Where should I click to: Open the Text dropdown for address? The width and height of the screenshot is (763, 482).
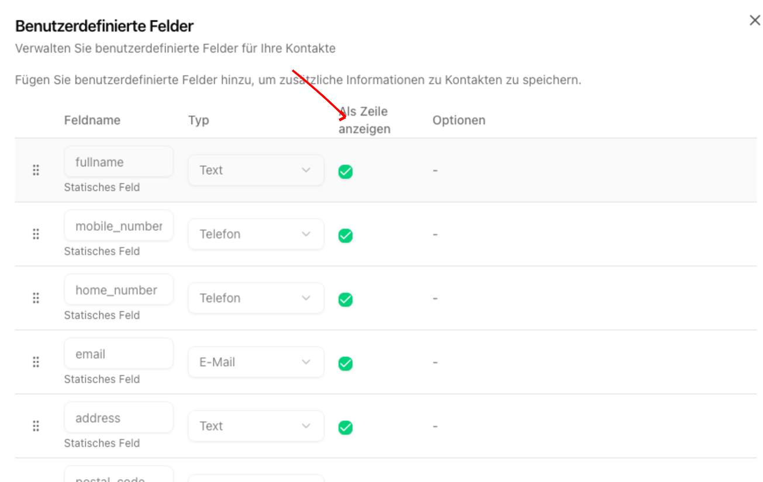(x=256, y=426)
